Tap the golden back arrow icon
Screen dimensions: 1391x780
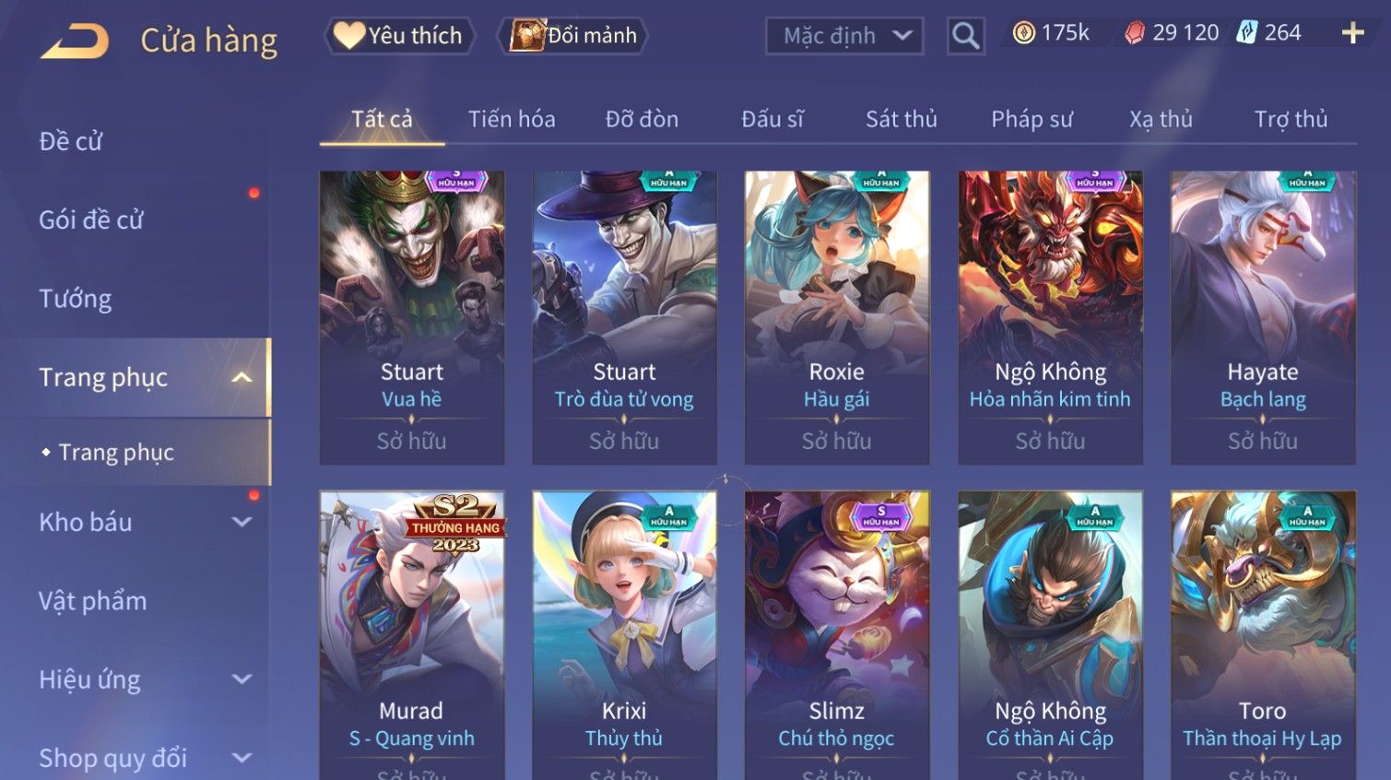[75, 41]
